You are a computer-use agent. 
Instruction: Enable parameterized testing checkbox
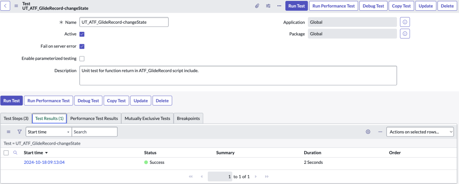pyautogui.click(x=82, y=58)
